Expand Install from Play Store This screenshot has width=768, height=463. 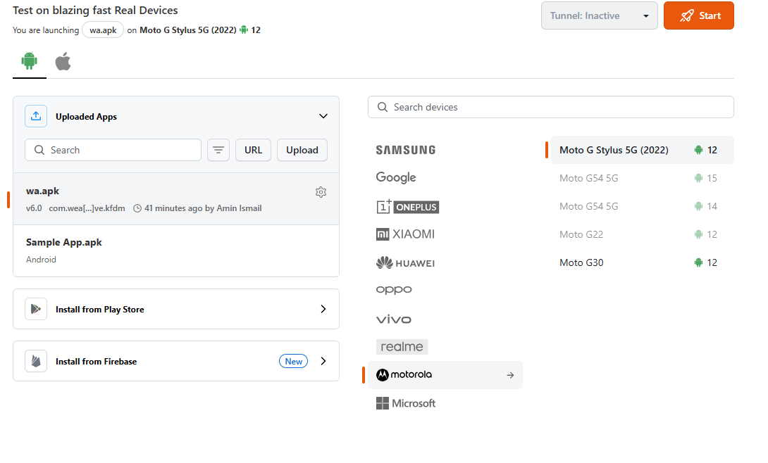[x=323, y=309]
